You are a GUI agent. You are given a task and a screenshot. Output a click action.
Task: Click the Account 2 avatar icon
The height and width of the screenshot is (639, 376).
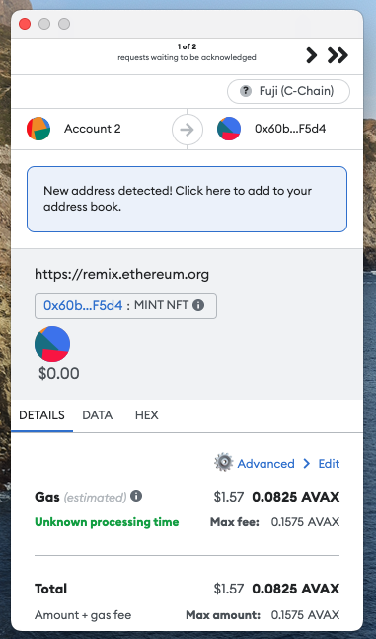point(38,129)
